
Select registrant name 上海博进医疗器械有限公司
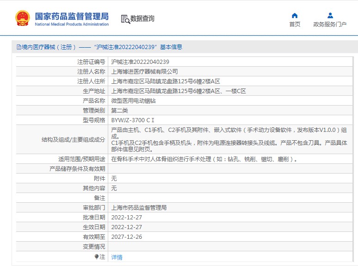[x=144, y=71]
